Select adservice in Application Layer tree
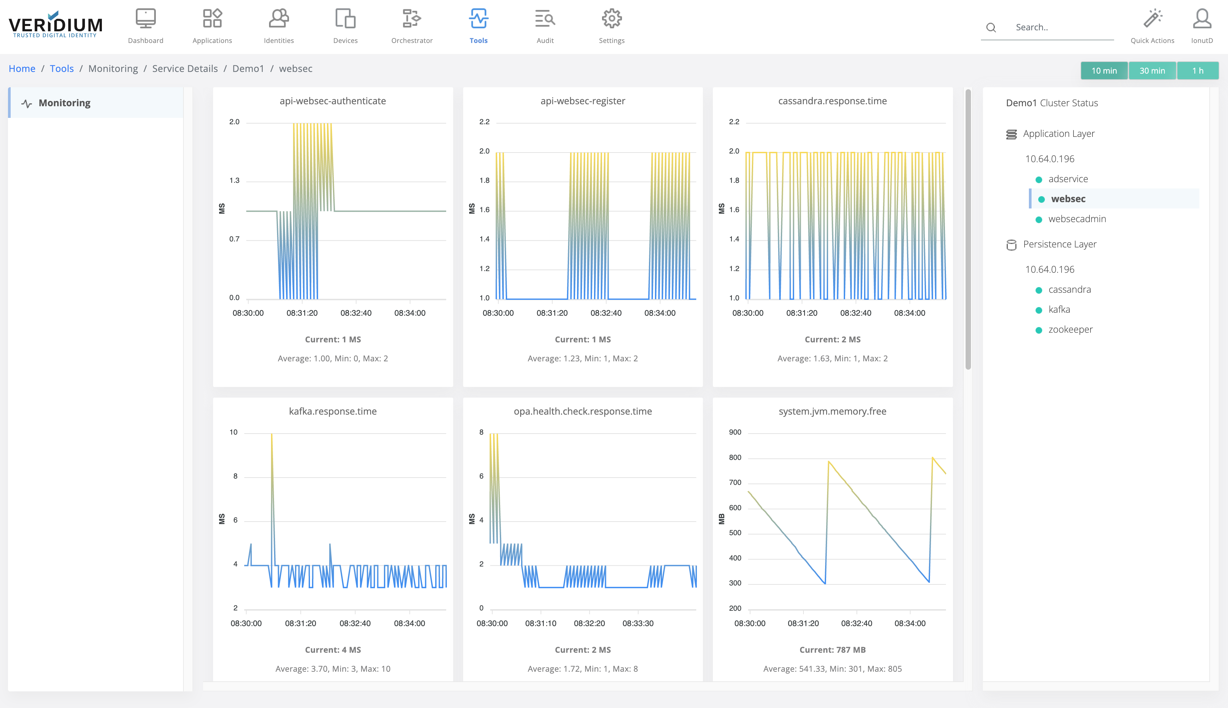Image resolution: width=1228 pixels, height=708 pixels. [1068, 179]
